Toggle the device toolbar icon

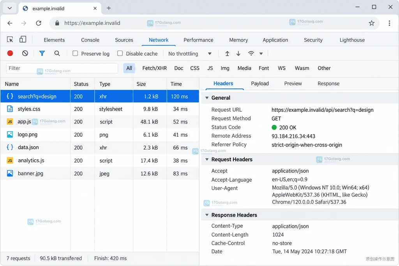23,39
